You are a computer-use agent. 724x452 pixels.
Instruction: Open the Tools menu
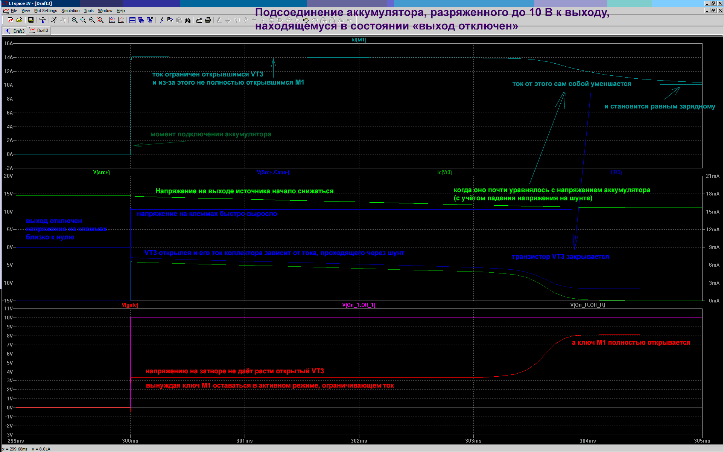click(x=89, y=11)
